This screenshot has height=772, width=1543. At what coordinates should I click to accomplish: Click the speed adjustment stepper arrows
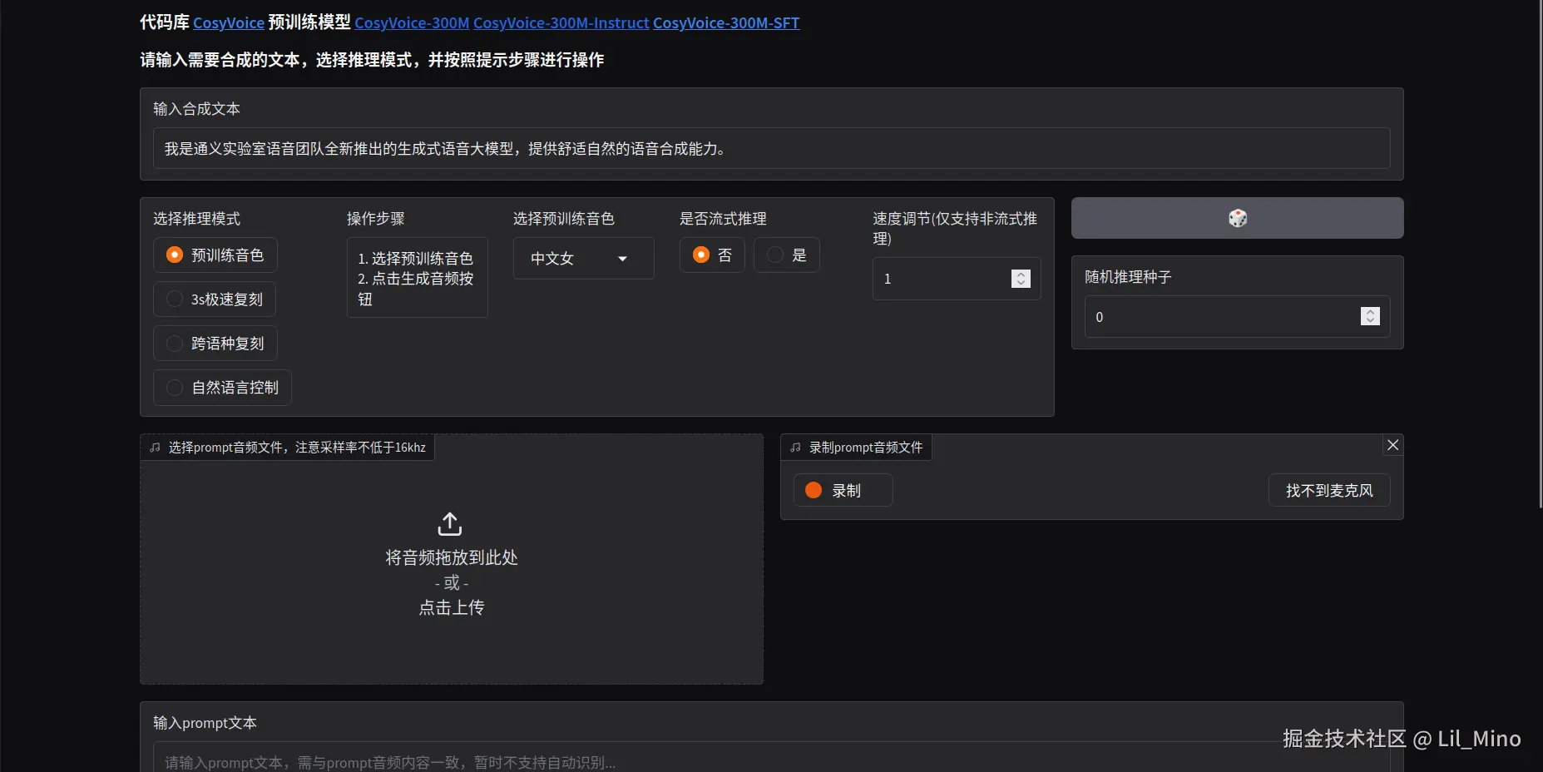(1021, 279)
